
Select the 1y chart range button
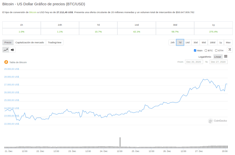pyautogui.click(x=221, y=42)
